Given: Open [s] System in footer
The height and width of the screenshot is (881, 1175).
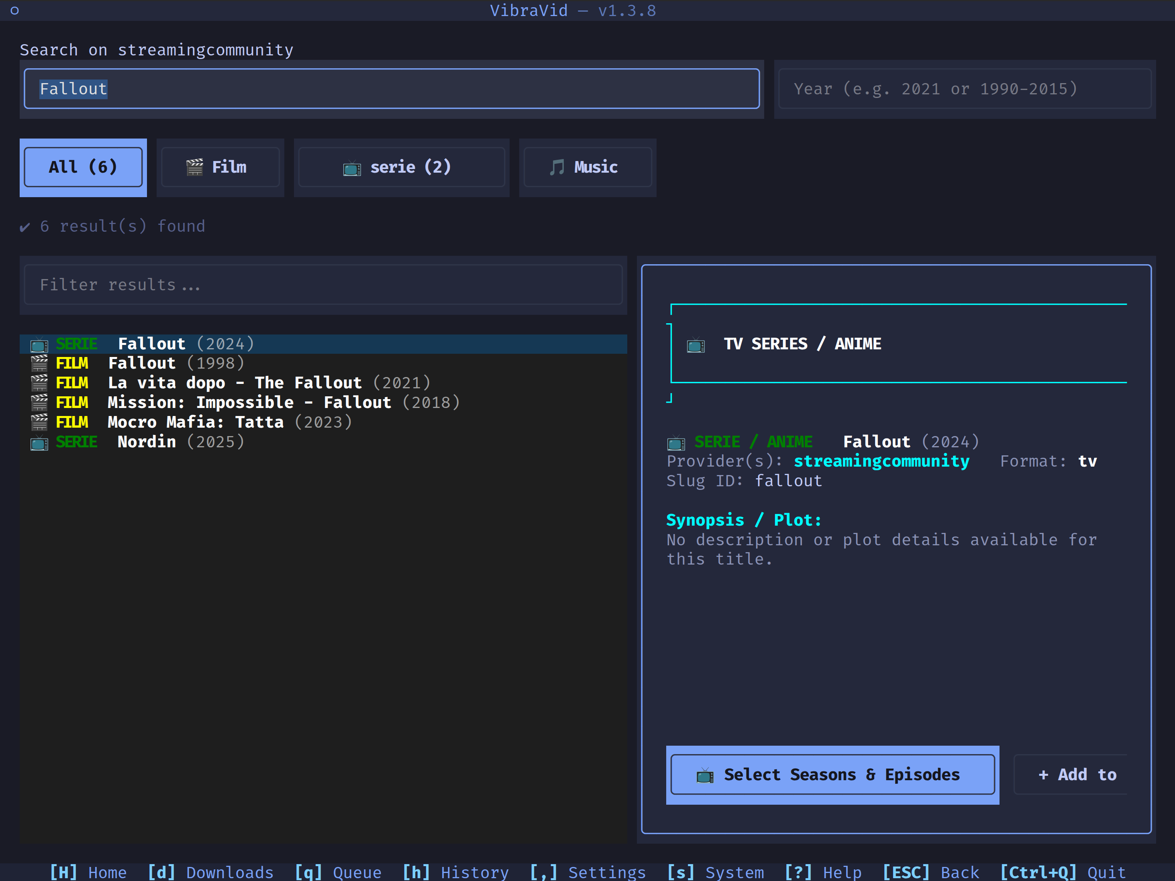Looking at the screenshot, I should coord(715,872).
